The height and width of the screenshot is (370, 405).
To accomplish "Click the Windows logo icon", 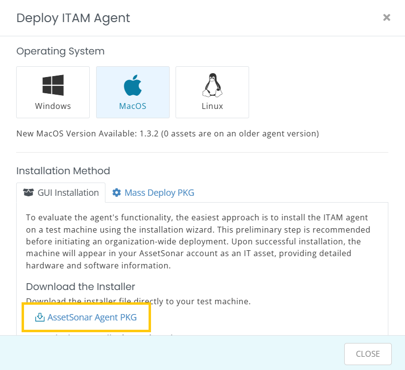I will tap(53, 85).
